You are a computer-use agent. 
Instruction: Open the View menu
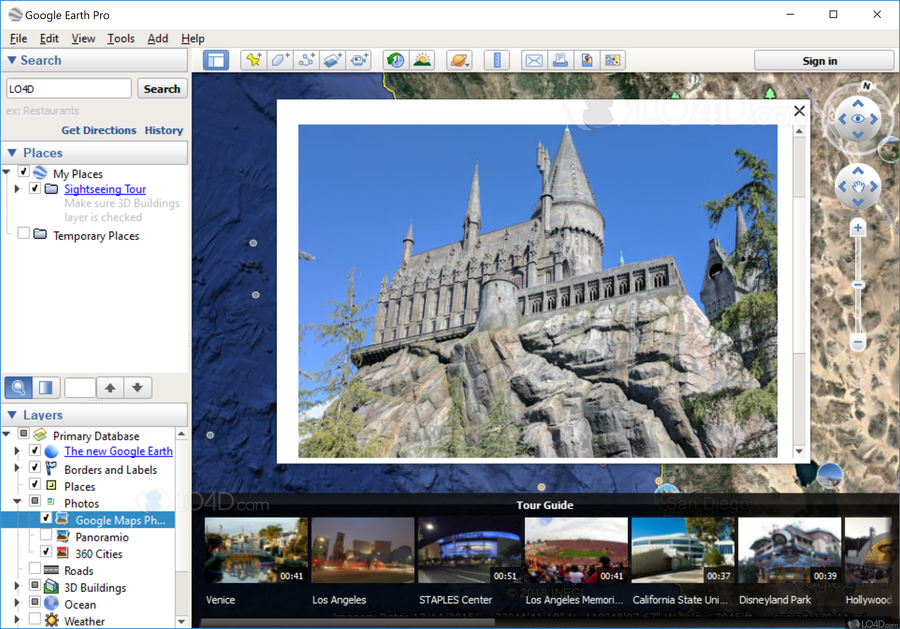point(83,39)
